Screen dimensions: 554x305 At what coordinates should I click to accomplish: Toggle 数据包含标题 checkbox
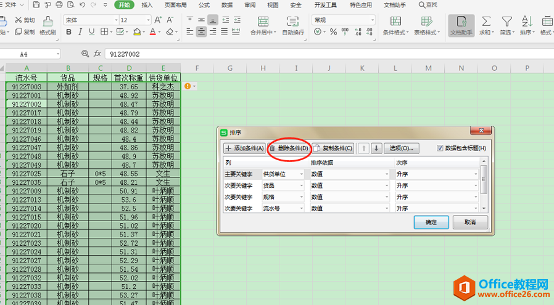tap(440, 148)
